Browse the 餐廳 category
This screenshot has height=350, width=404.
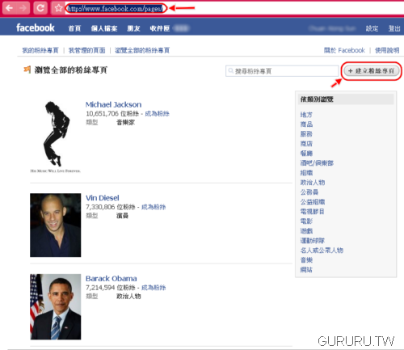(306, 154)
